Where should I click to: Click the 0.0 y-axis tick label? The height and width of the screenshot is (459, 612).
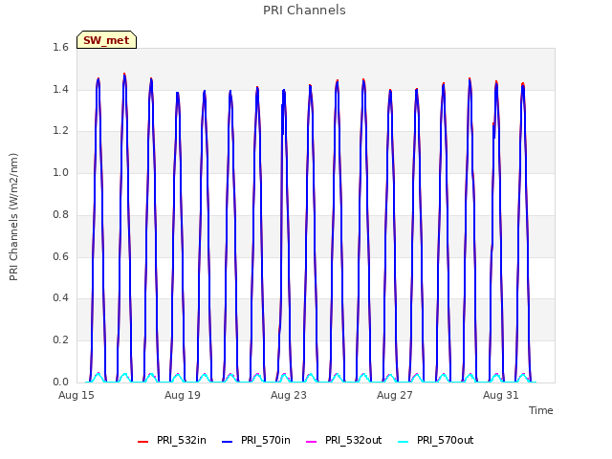pyautogui.click(x=60, y=382)
